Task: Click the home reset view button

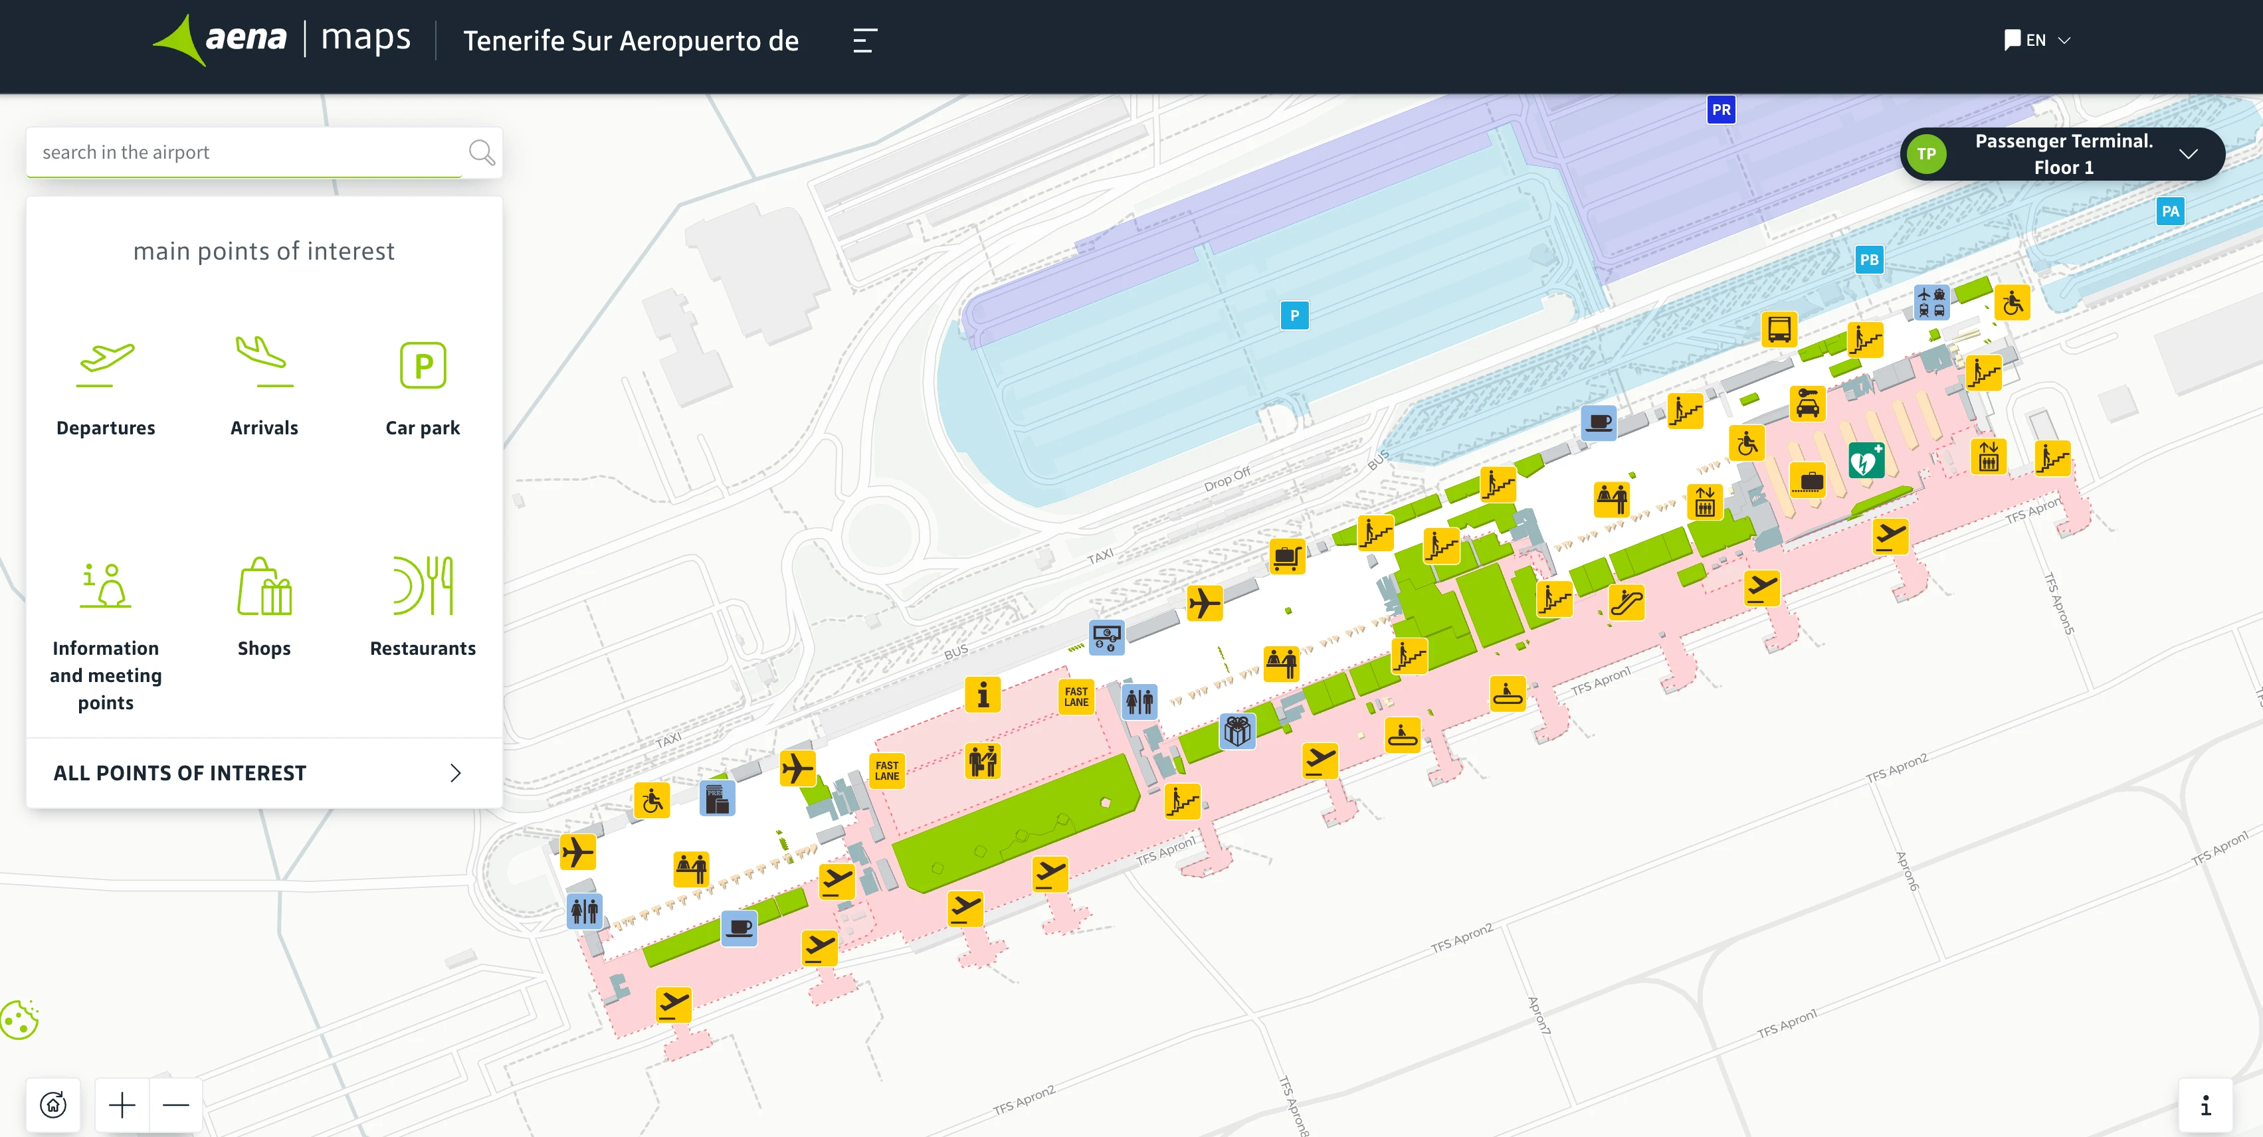Action: point(52,1105)
